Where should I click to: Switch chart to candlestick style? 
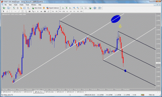67,8
